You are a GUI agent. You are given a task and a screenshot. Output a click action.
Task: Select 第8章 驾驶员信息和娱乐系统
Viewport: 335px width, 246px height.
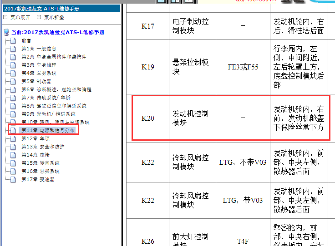point(54,106)
